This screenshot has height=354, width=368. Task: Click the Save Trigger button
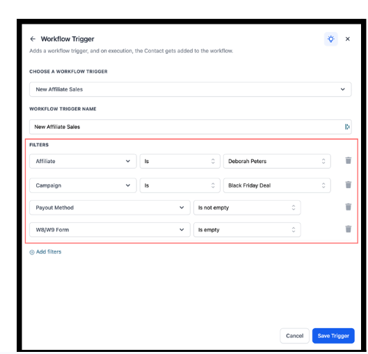click(x=333, y=336)
